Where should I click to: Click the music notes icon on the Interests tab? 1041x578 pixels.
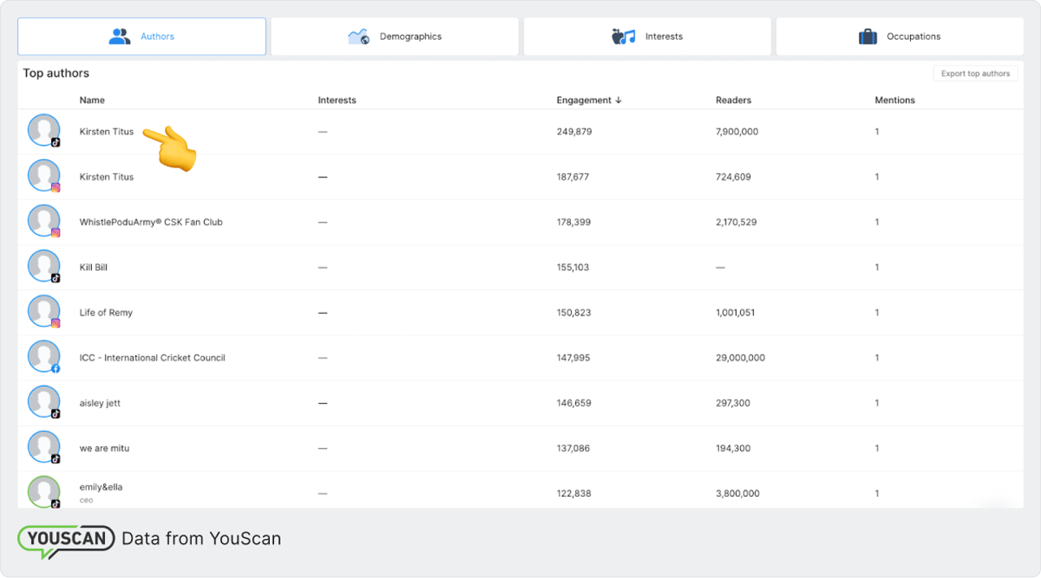(x=626, y=36)
